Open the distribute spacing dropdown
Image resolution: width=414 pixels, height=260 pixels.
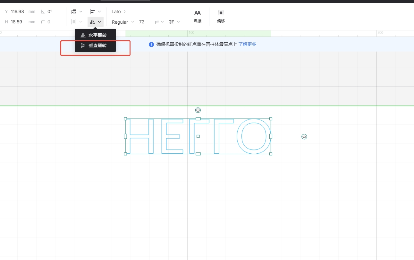[77, 22]
